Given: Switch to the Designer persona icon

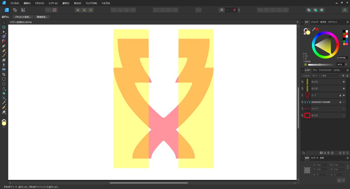Looking at the screenshot, I should (x=6, y=10).
